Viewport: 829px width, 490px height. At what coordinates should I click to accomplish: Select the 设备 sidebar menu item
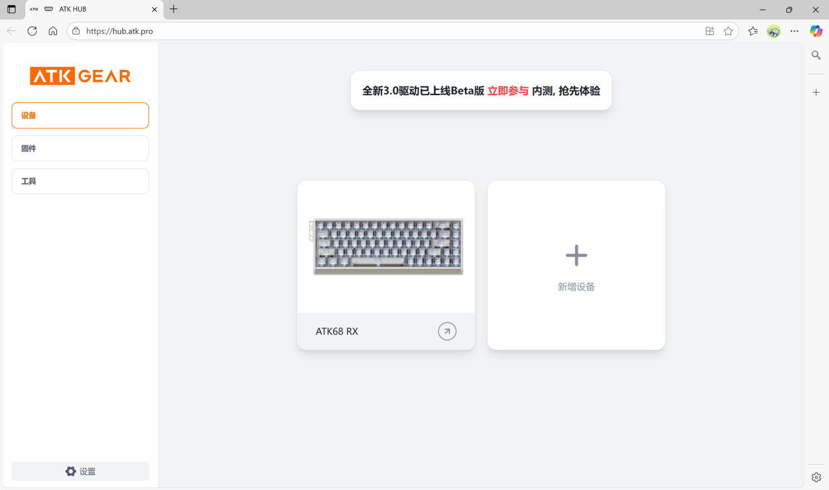(x=80, y=115)
